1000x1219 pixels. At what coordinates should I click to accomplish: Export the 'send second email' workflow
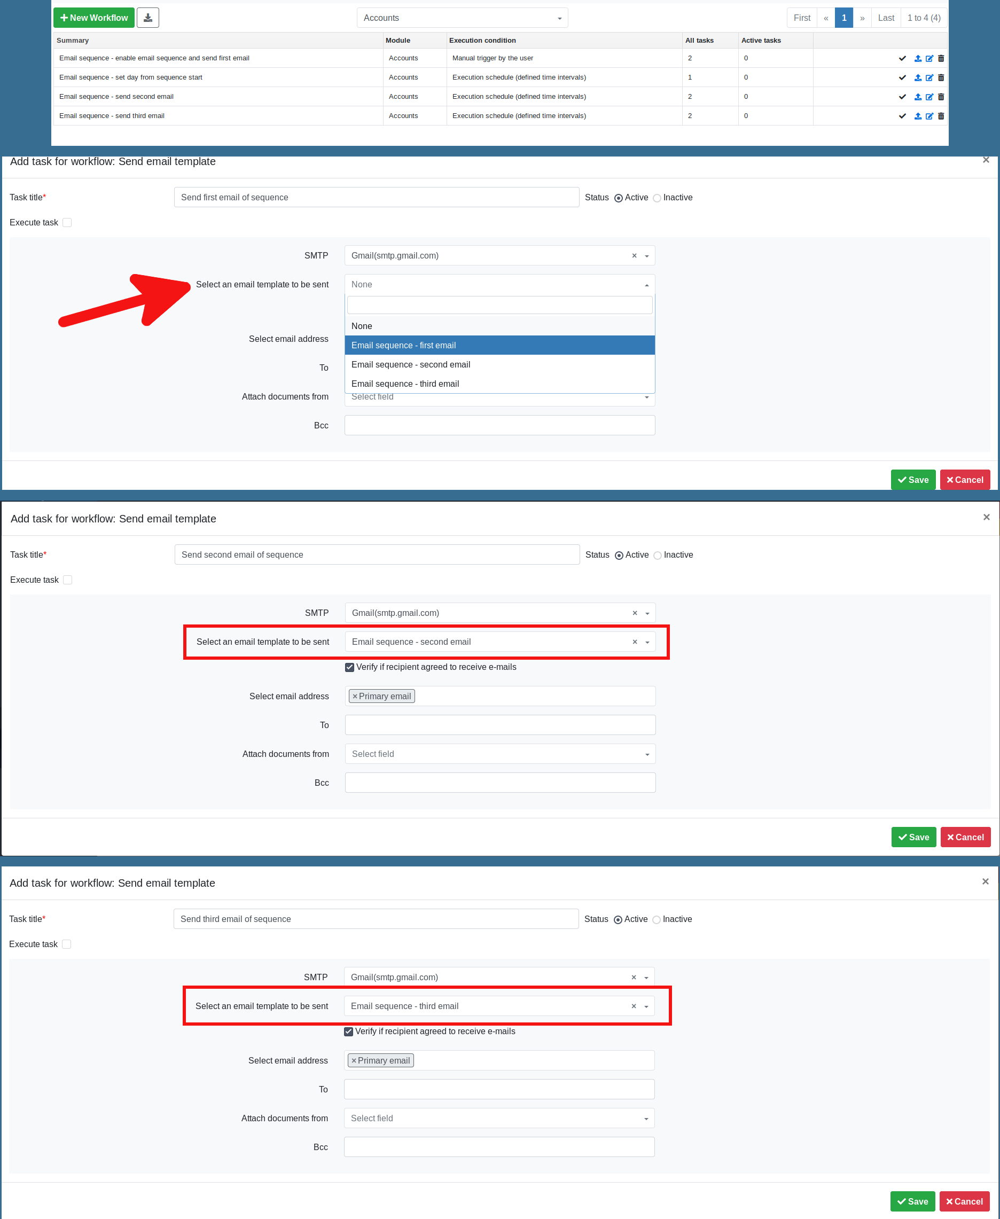[918, 97]
